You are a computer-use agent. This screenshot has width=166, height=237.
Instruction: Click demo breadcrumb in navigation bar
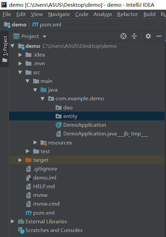click(19, 25)
